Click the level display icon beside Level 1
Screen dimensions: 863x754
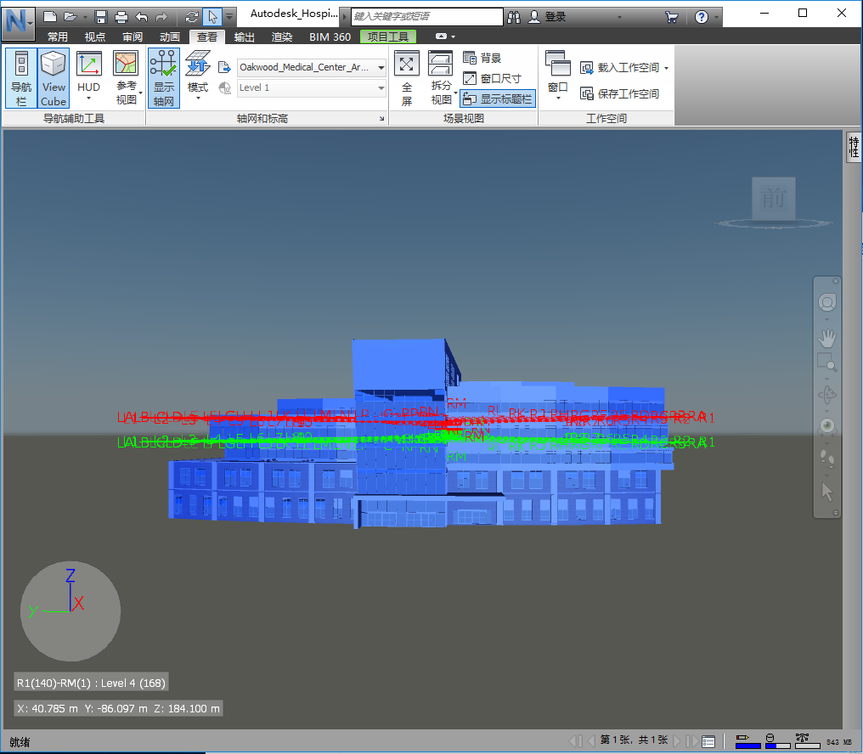[x=224, y=87]
